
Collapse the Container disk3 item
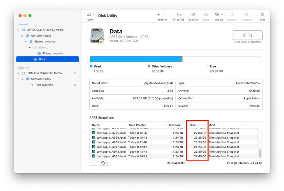22,36
